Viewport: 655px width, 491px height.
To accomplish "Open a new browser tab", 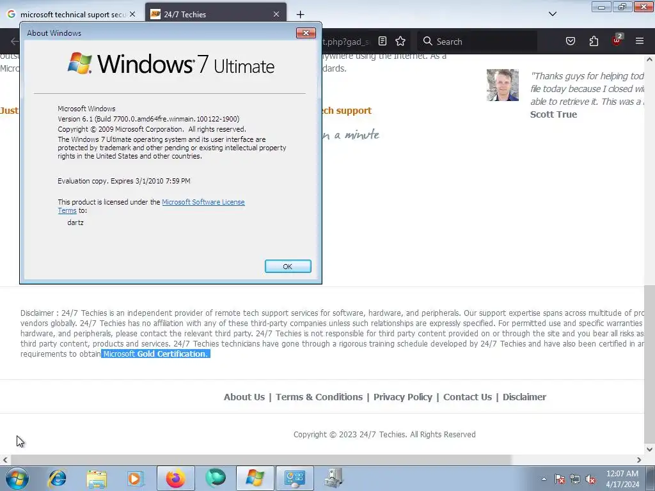I will tap(300, 15).
